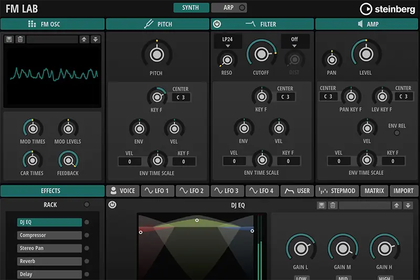Open the LP24 filter type dropdown

228,42
